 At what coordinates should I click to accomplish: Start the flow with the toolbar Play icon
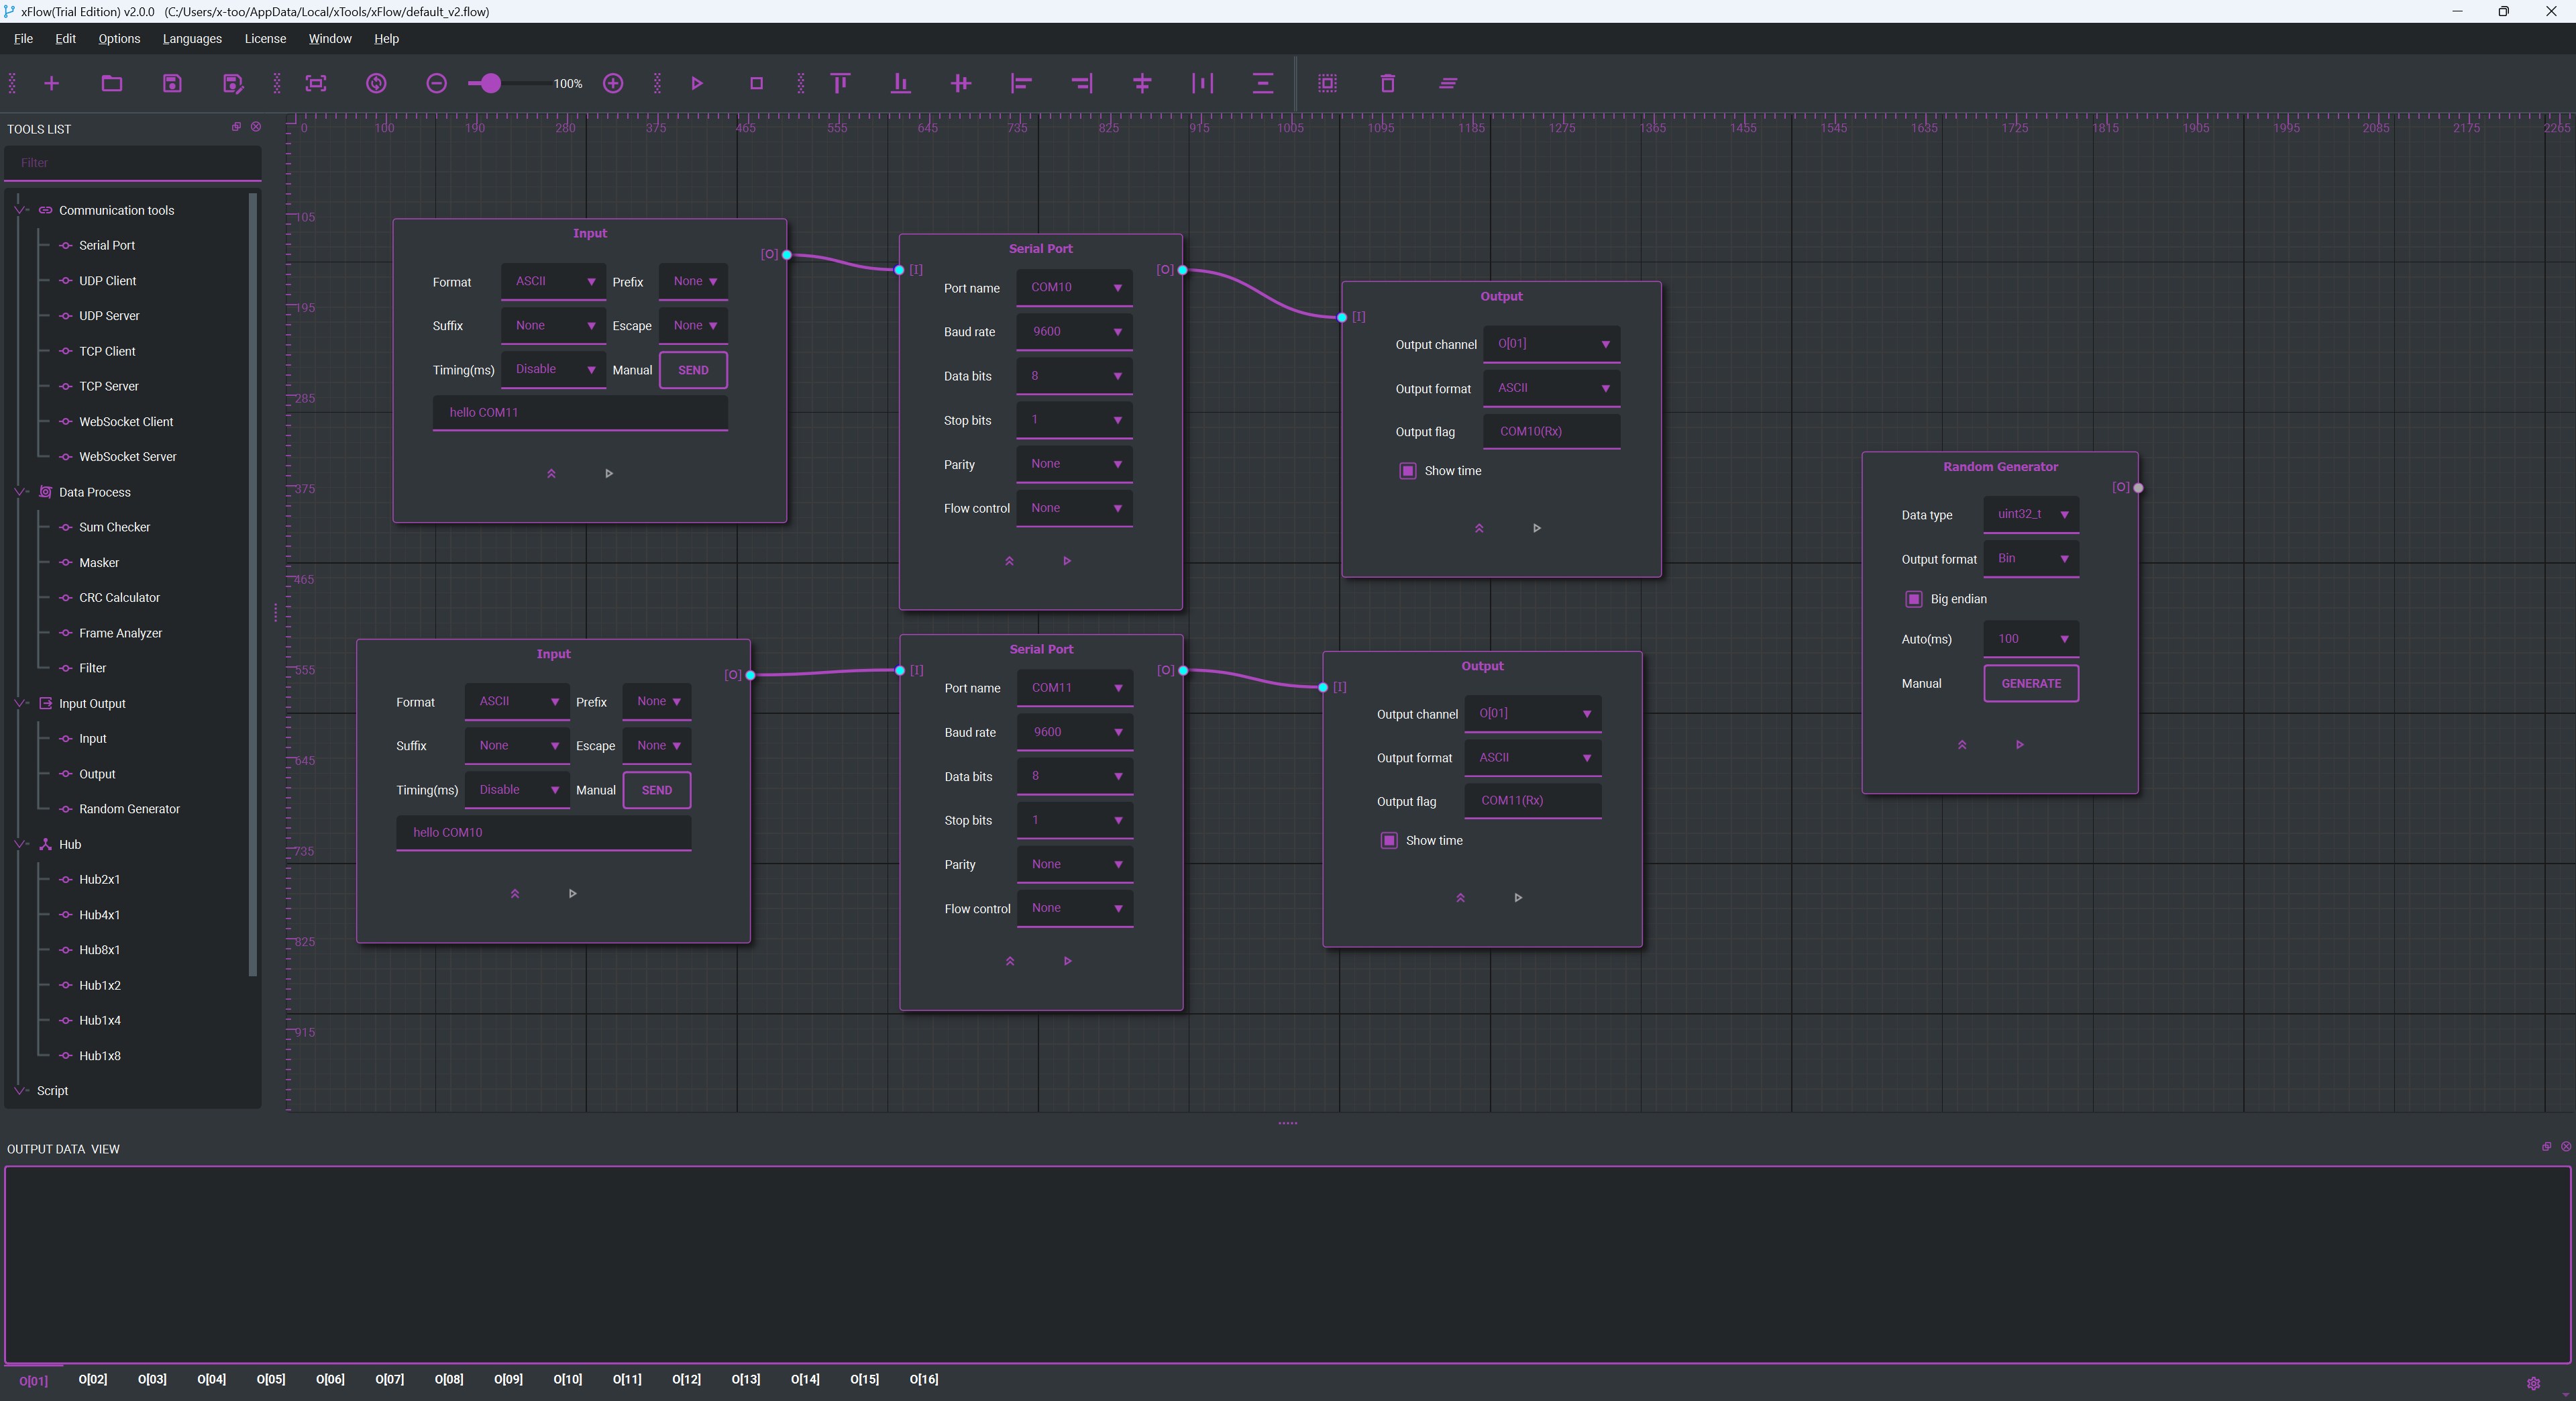click(697, 84)
